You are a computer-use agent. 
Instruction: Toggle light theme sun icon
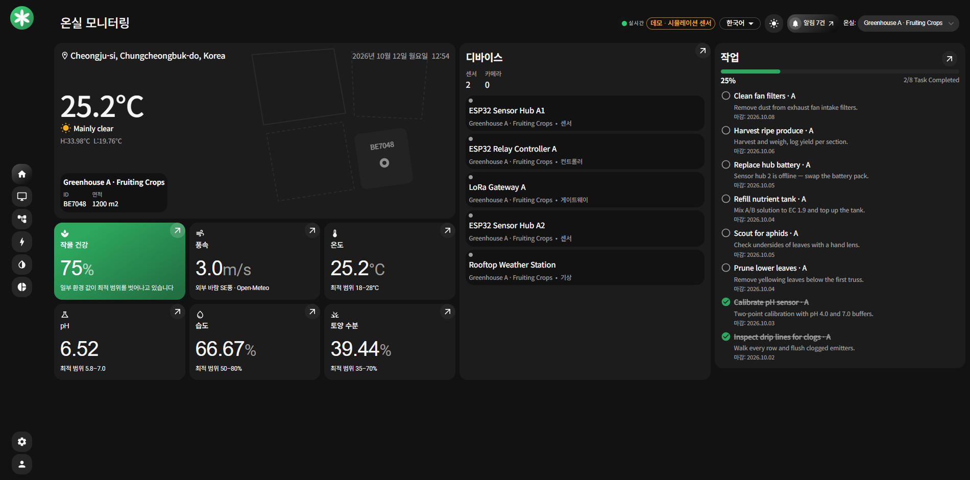click(774, 23)
